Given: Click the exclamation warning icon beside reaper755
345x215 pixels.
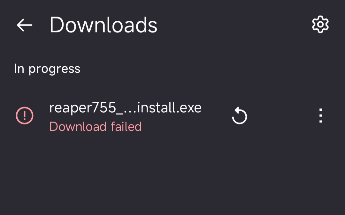Looking at the screenshot, I should click(25, 115).
